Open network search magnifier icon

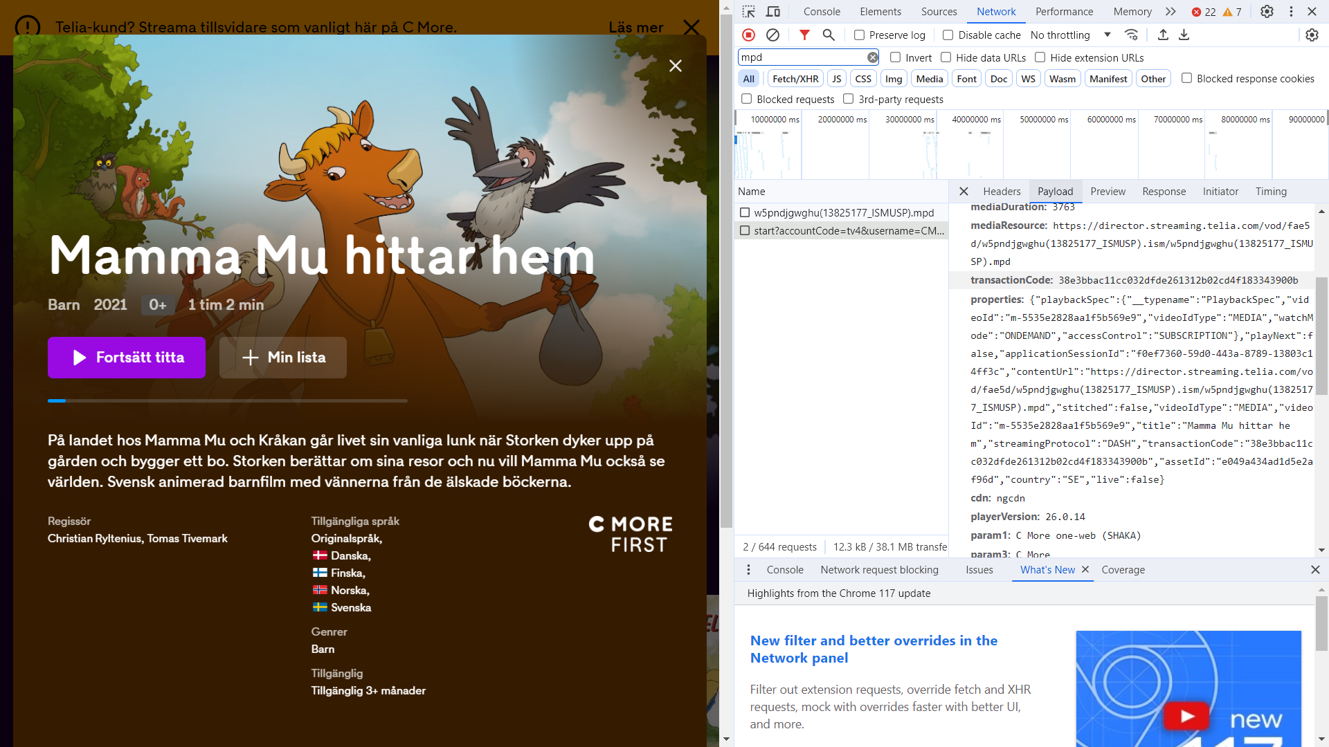point(829,35)
